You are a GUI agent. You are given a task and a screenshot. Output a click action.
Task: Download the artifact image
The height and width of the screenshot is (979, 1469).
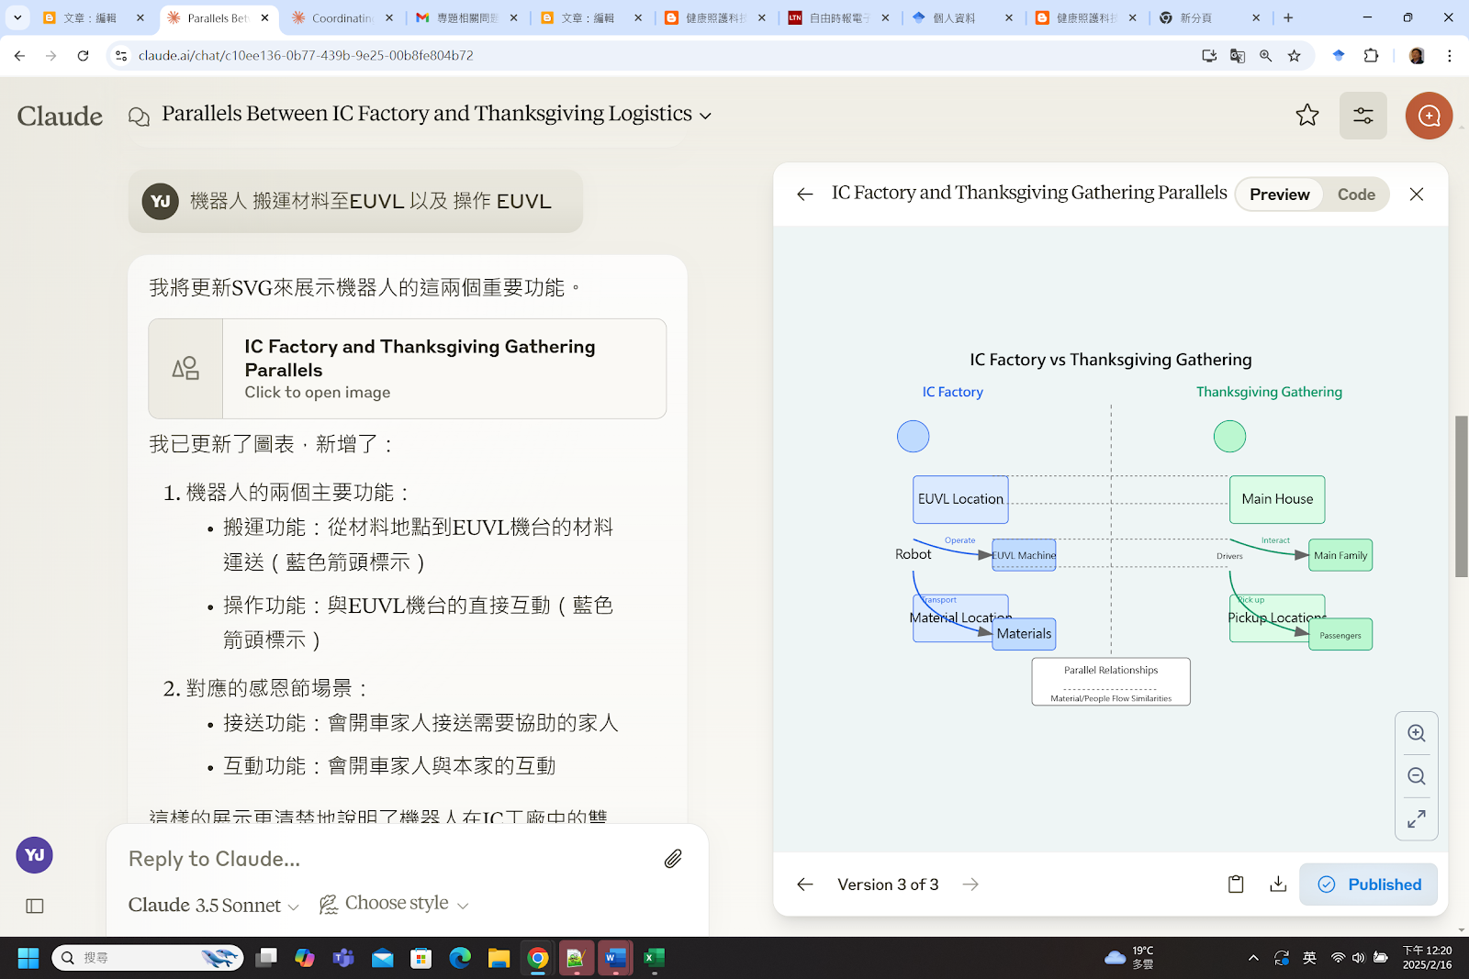1278,884
